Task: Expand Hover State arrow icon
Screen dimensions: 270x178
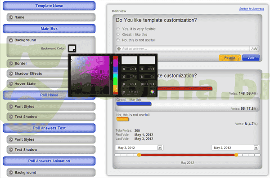Action: tap(11, 83)
